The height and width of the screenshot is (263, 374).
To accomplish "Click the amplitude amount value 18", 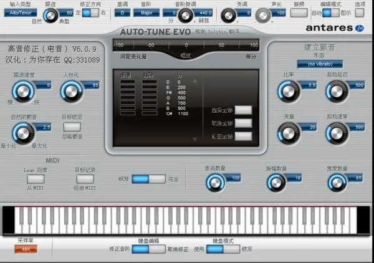I will point(294,178).
